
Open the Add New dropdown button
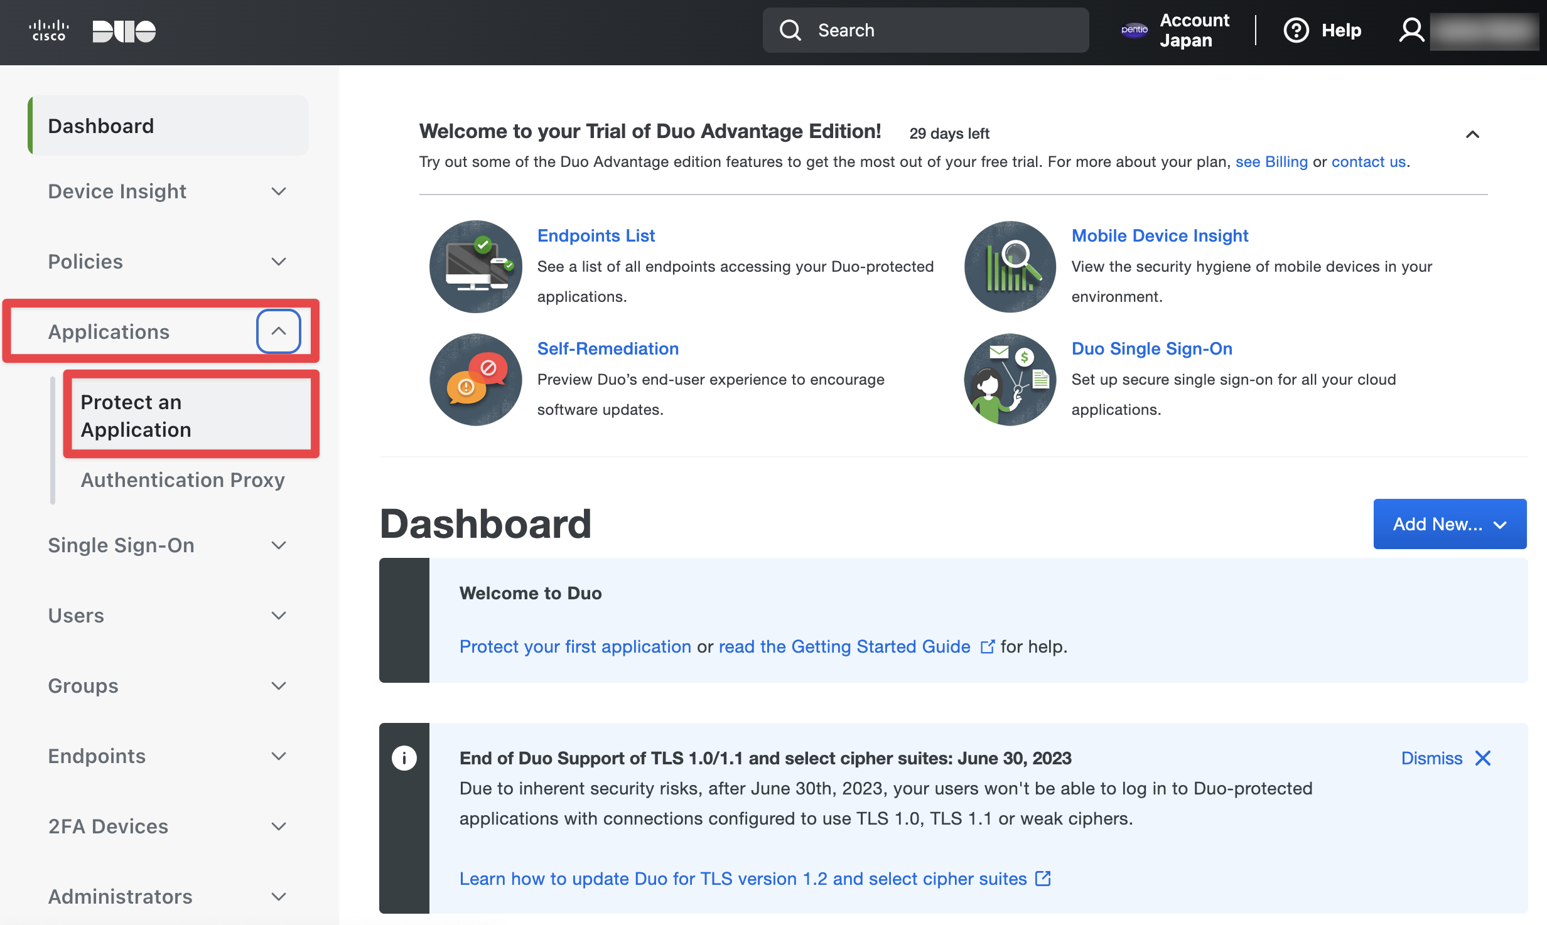click(1450, 524)
